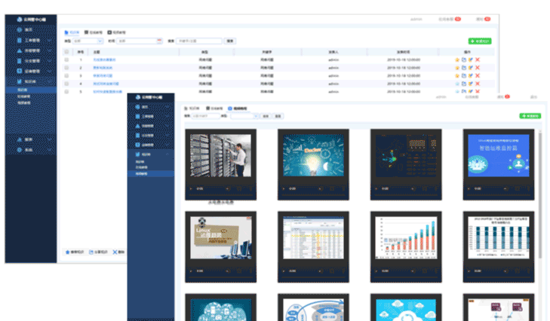Click work order management icon in back sidebar
The image size is (550, 321).
pos(20,40)
